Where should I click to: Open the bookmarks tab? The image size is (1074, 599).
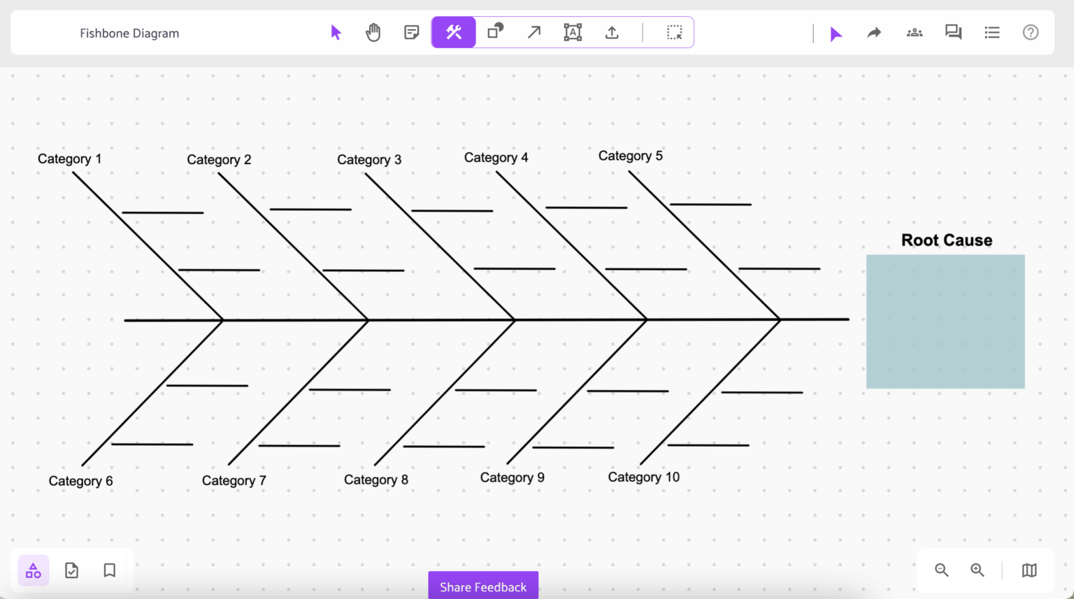(x=109, y=570)
